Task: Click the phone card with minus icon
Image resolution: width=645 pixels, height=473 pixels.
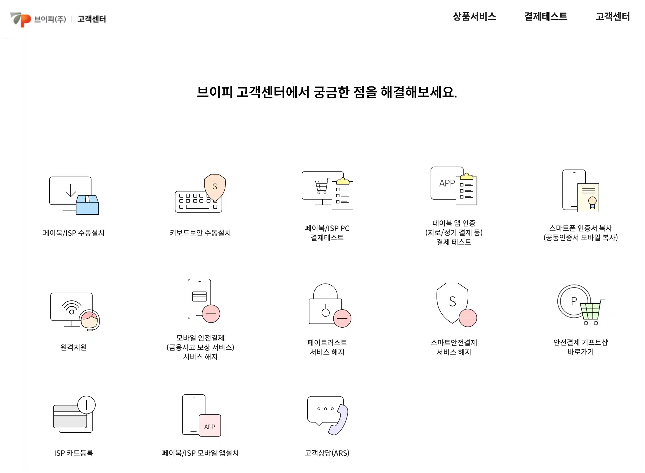Action: coord(204,301)
